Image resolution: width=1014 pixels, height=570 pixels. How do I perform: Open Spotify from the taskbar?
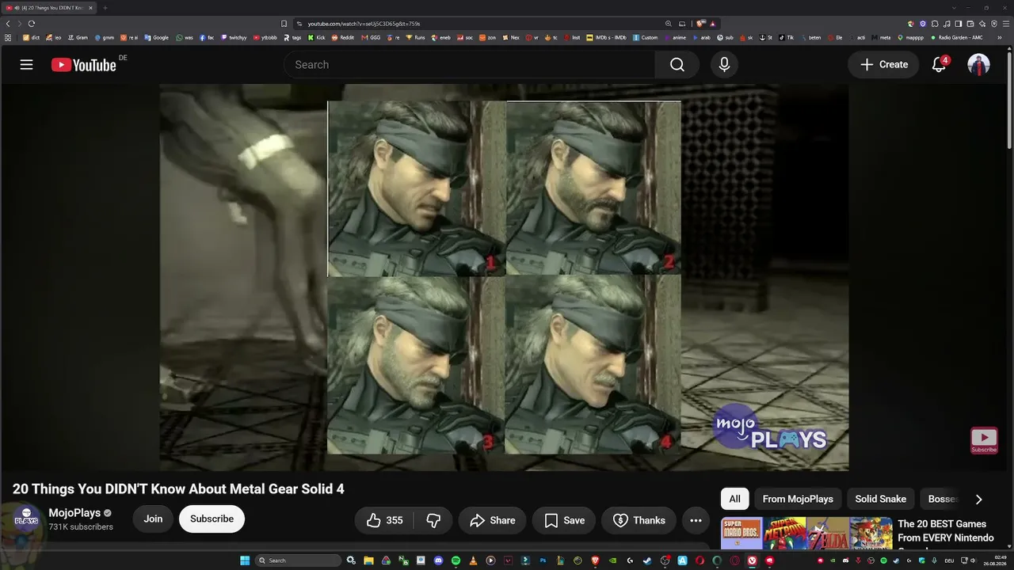click(x=456, y=560)
